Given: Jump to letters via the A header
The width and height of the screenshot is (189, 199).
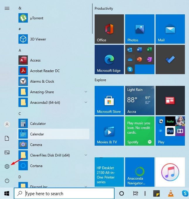Looking at the screenshot, I should point(20,50).
